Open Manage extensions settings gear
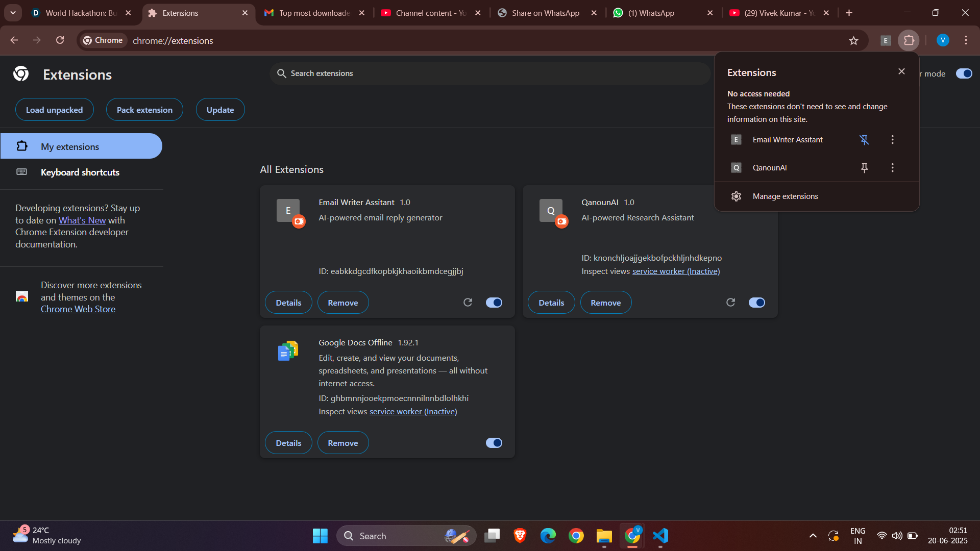The image size is (980, 551). point(736,196)
